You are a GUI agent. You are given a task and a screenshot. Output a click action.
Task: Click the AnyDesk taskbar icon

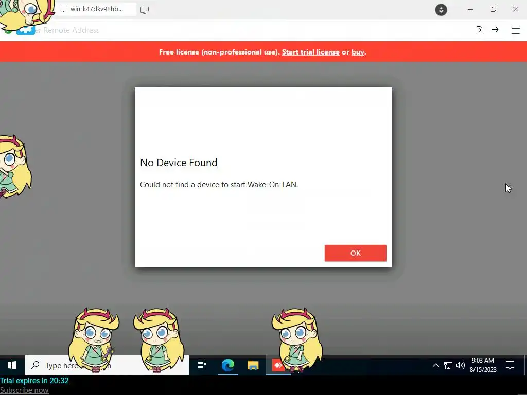278,365
